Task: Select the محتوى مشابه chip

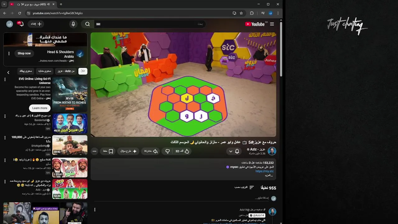Action: tap(45, 71)
